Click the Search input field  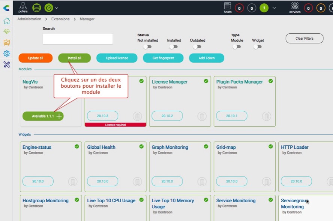(x=78, y=39)
